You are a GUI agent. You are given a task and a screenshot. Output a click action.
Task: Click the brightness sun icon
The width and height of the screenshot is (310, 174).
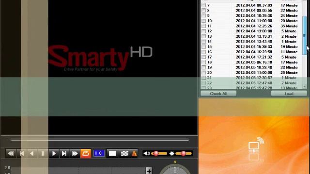click(x=172, y=154)
